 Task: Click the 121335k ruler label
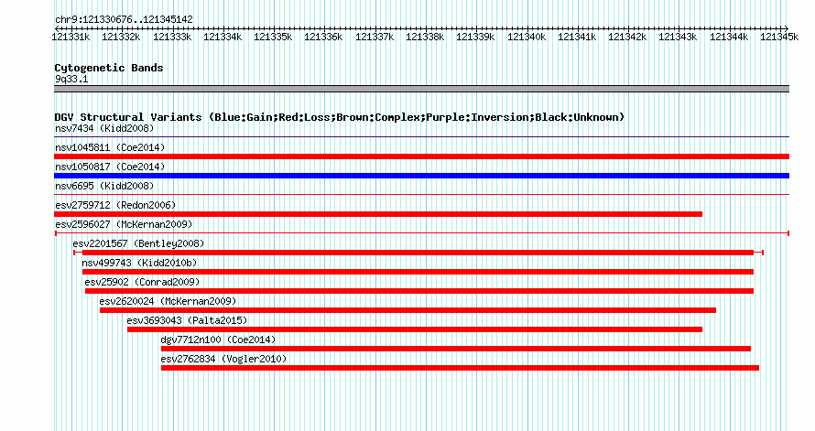click(273, 37)
